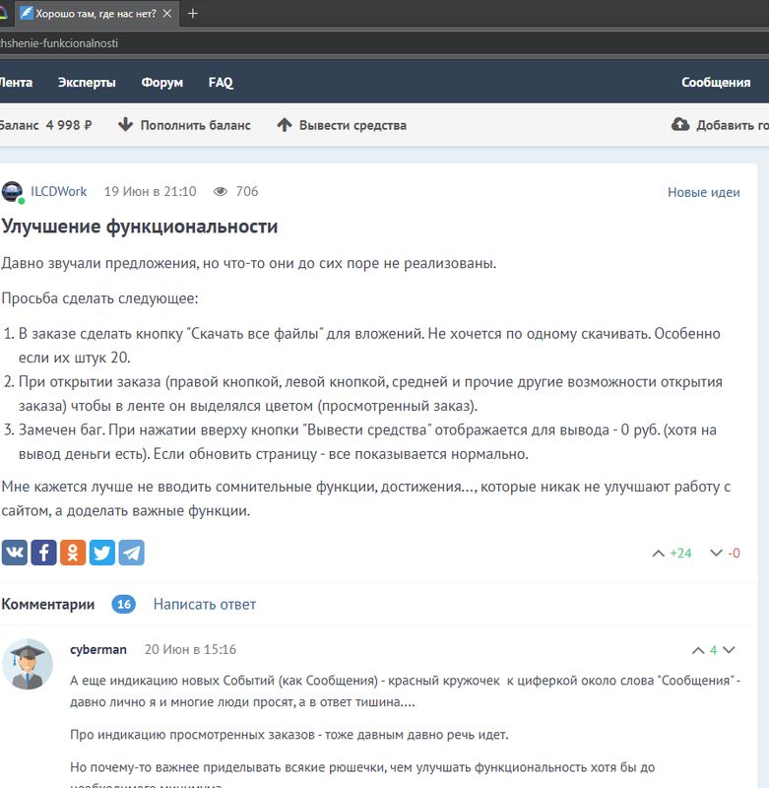The image size is (769, 788).
Task: Upvote the post with up chevron
Action: click(x=659, y=554)
